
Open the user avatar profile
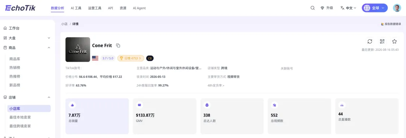[397, 8]
